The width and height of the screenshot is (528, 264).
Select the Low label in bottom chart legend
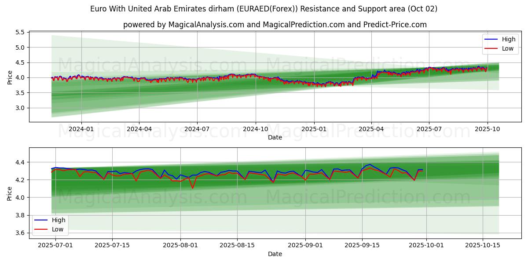(x=58, y=229)
